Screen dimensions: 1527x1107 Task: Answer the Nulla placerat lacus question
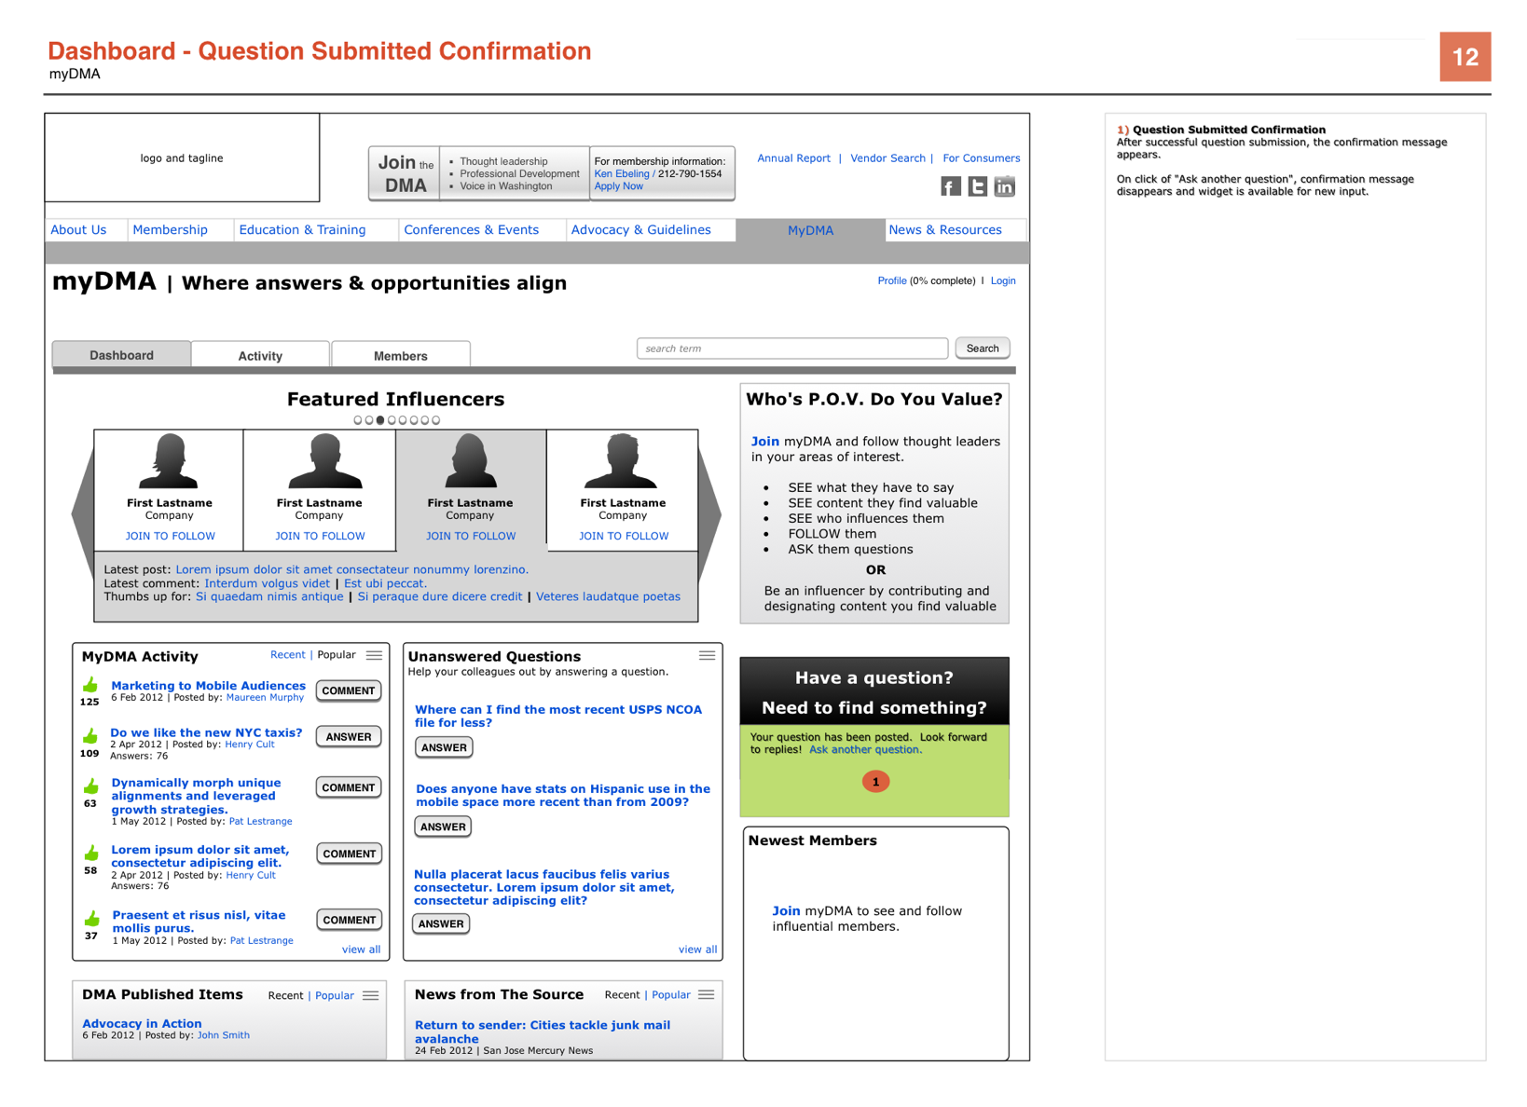(x=441, y=923)
